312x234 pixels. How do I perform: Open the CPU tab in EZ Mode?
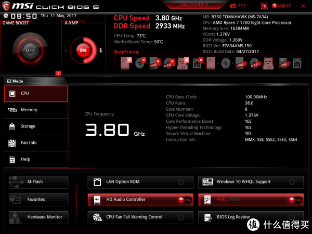click(x=36, y=94)
